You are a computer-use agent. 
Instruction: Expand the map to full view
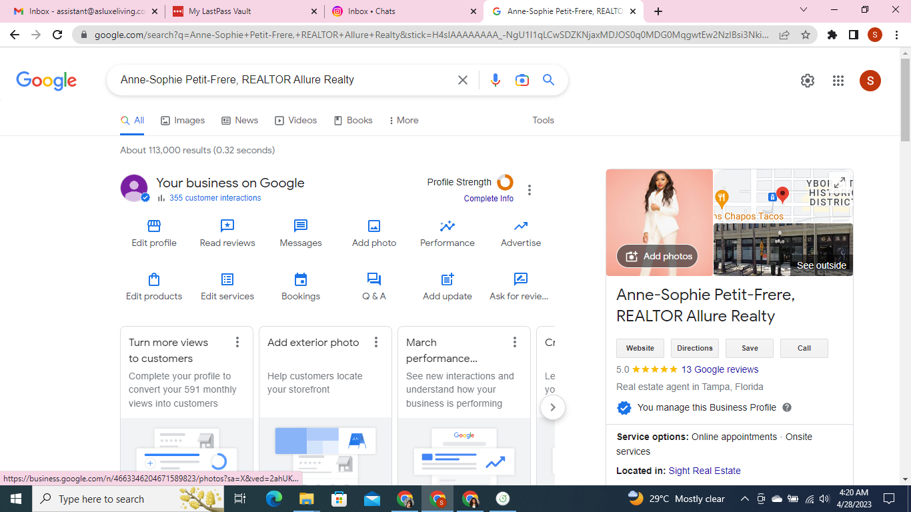click(840, 182)
